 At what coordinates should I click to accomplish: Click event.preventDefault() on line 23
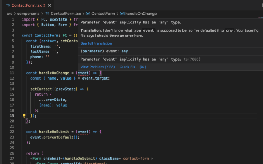55,137
